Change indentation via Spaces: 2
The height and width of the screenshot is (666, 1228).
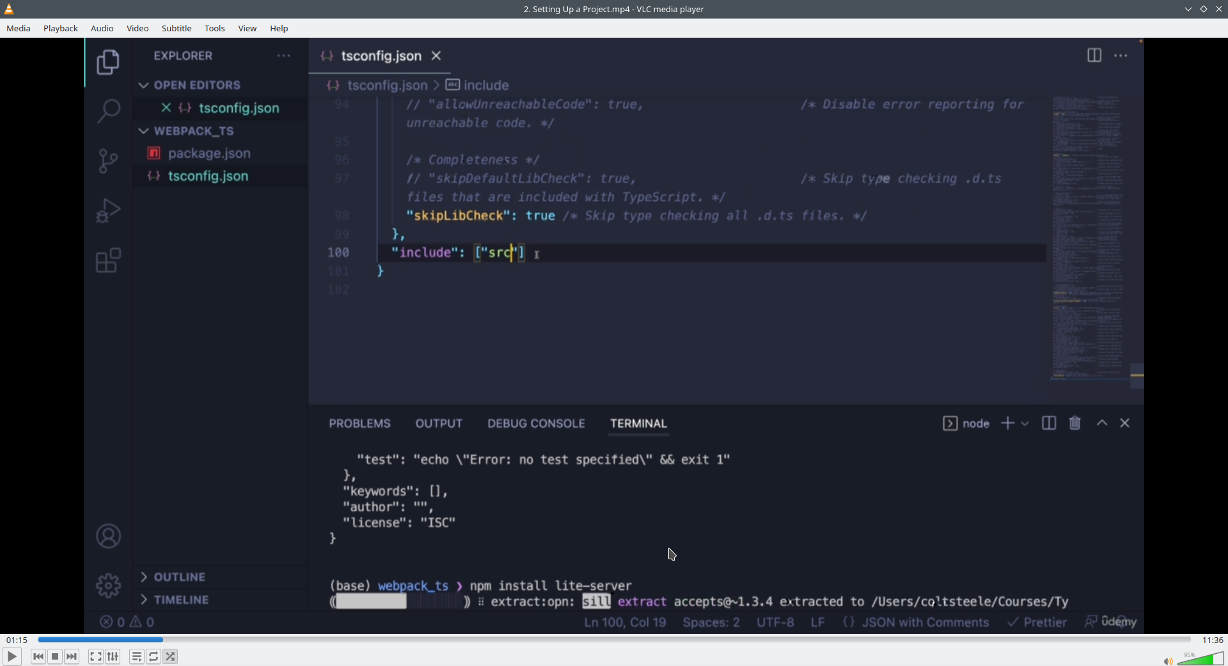[x=711, y=623]
